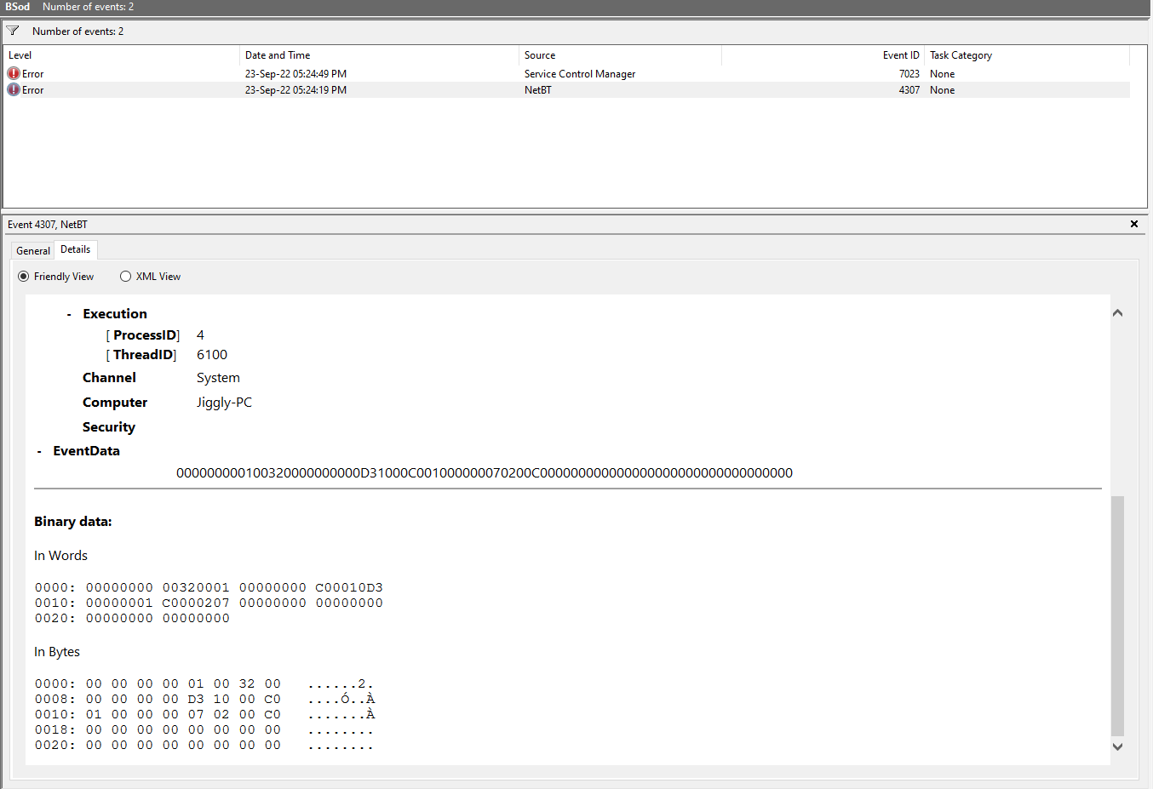Collapse the Execution node

[69, 315]
